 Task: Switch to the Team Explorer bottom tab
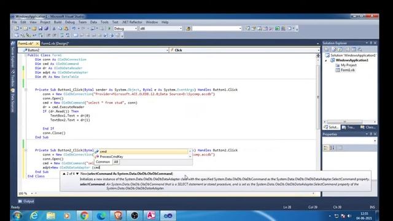click(349, 127)
